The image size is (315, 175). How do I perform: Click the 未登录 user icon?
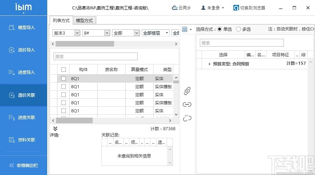(203, 8)
